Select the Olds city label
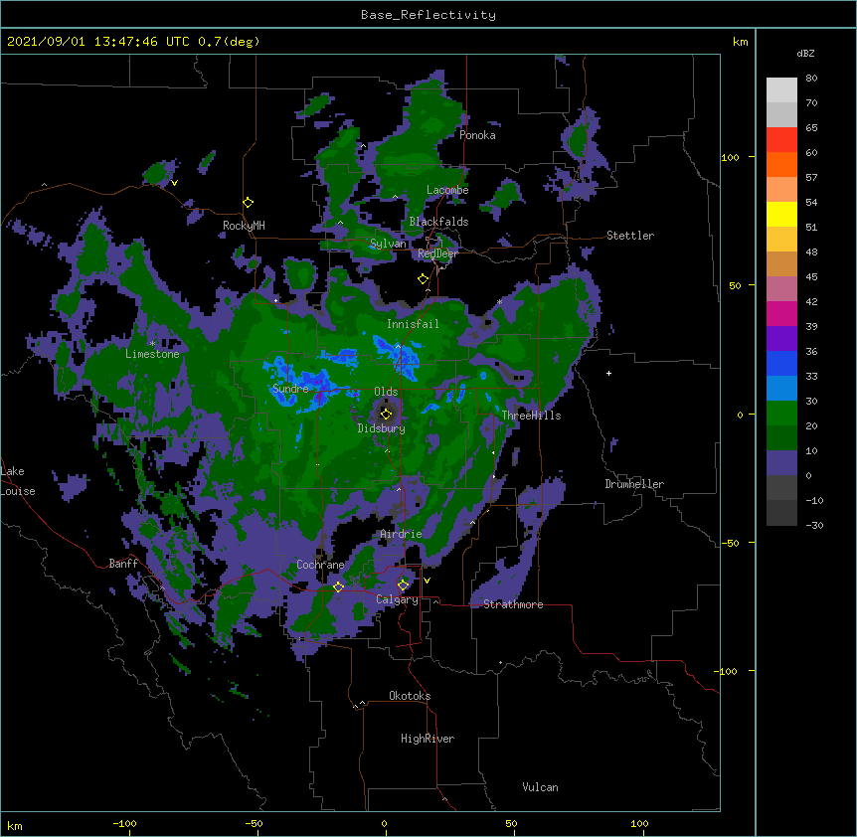 tap(386, 392)
